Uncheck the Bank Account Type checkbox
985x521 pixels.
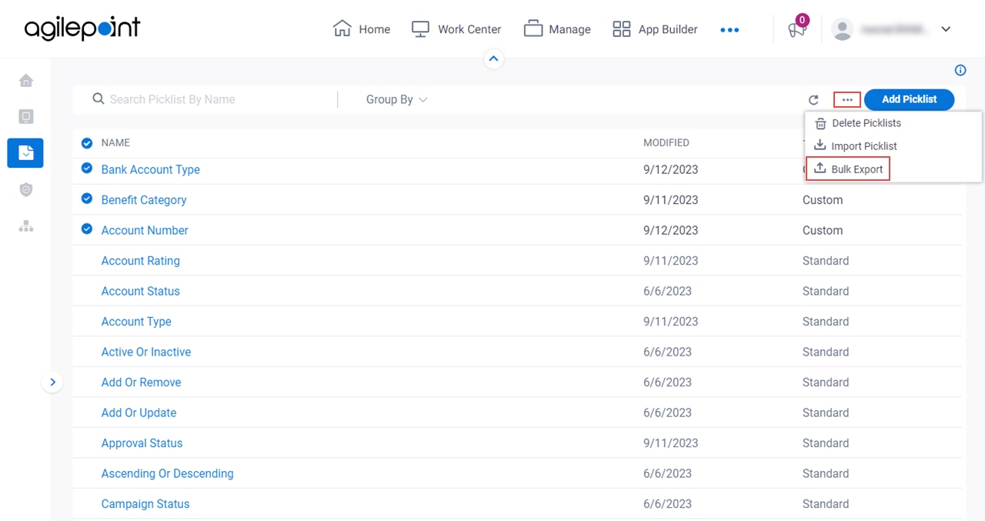click(x=87, y=168)
